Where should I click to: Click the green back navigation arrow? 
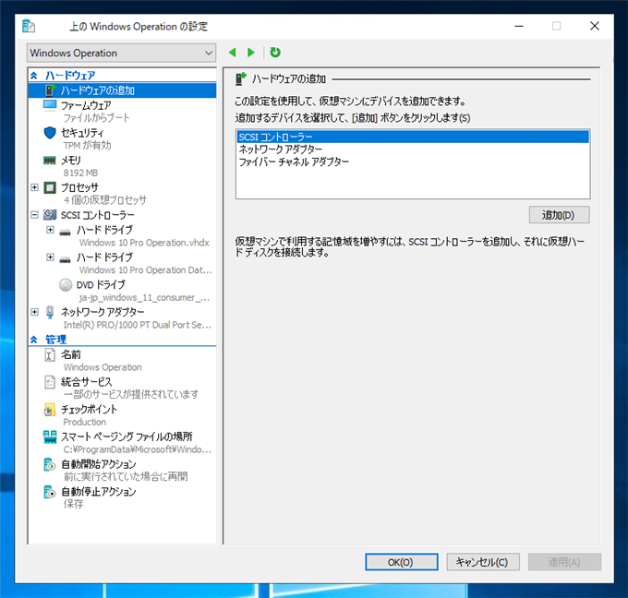click(x=233, y=53)
